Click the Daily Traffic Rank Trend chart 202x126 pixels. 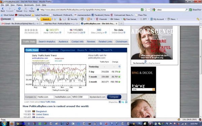click(x=59, y=75)
